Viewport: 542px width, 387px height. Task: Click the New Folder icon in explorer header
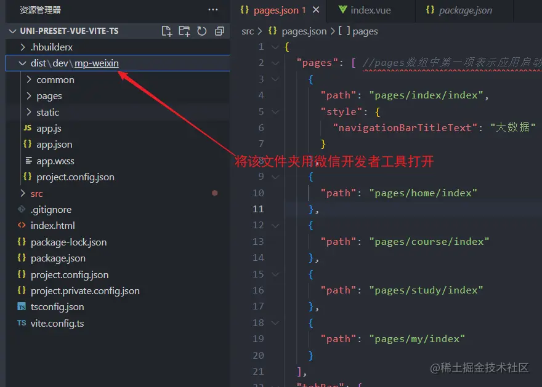(x=184, y=31)
